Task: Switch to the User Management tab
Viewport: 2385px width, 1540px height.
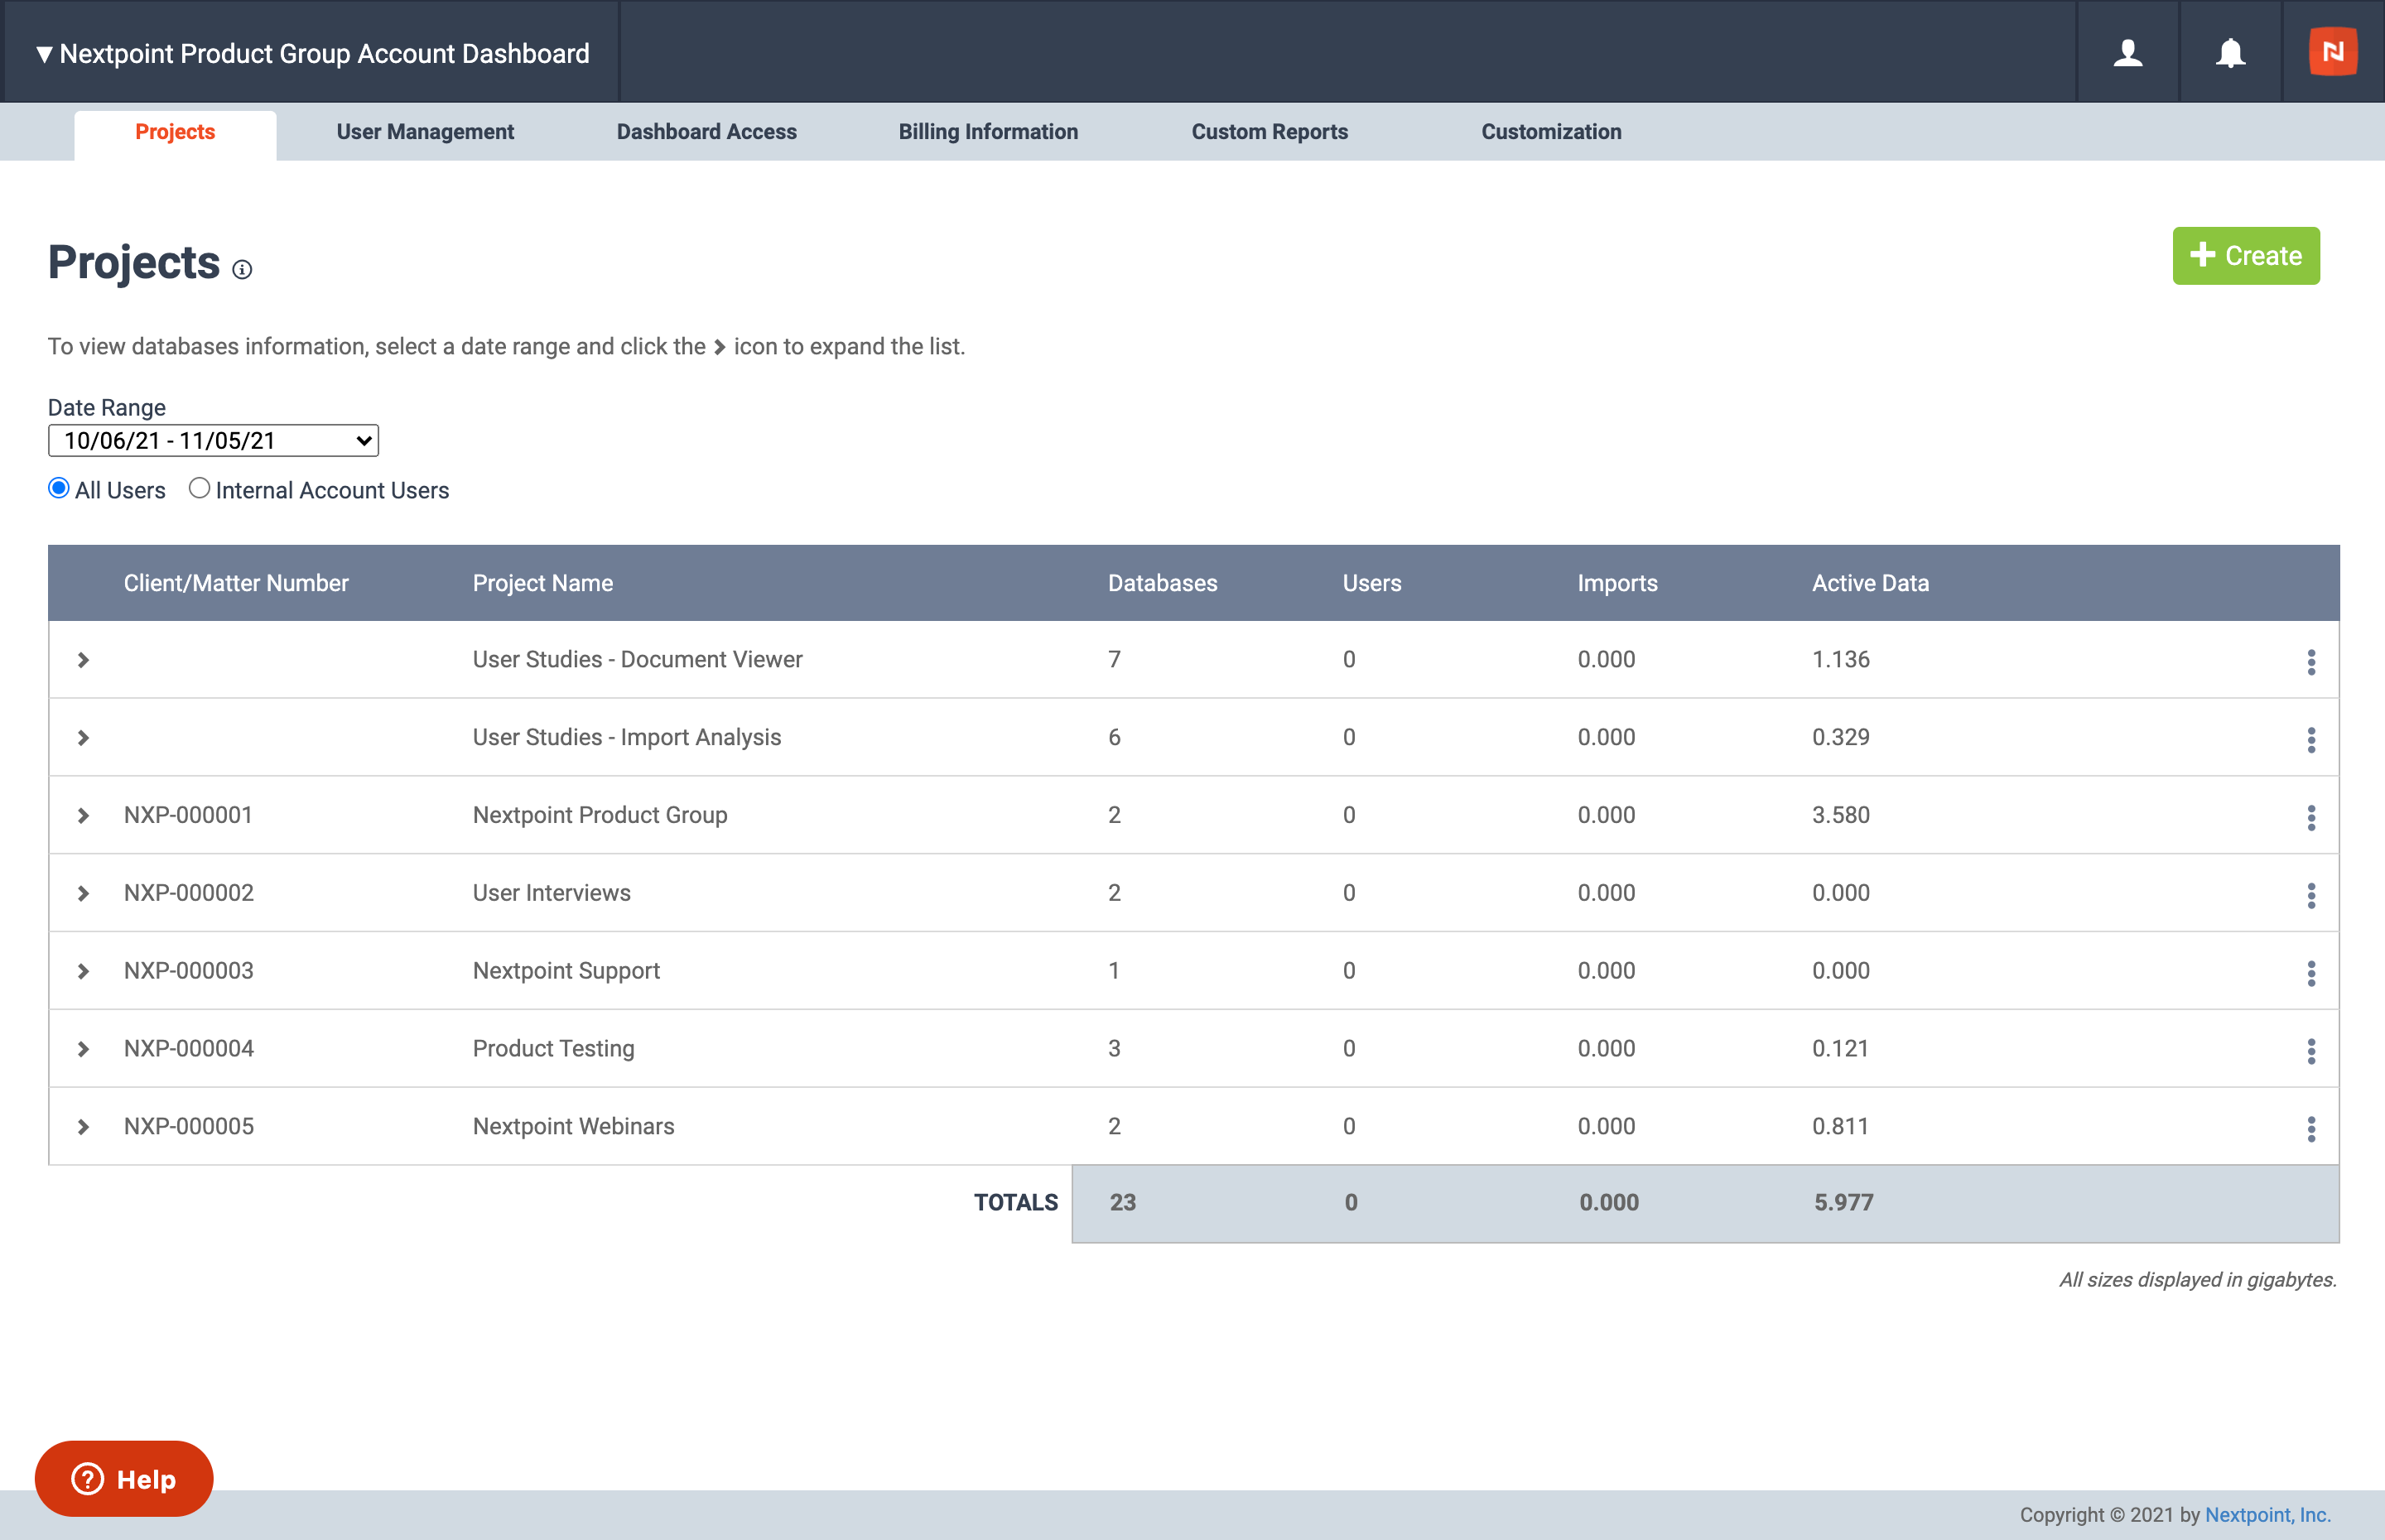Action: click(425, 132)
